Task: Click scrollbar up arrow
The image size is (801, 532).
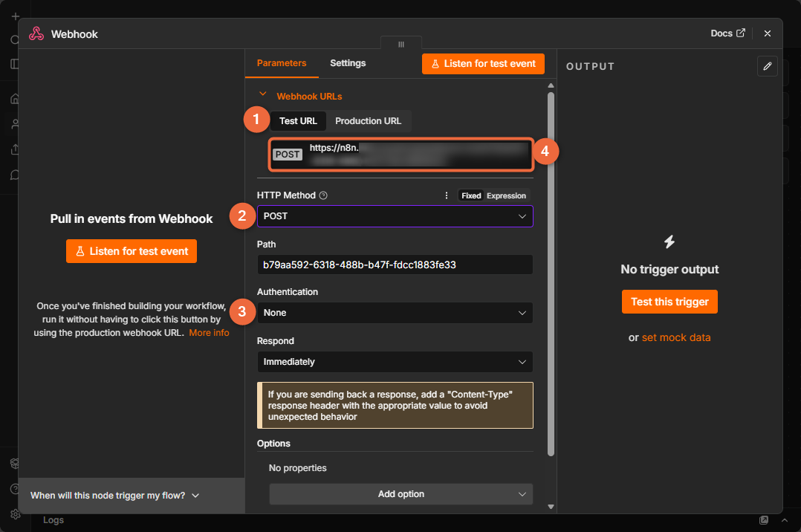Action: [x=551, y=85]
